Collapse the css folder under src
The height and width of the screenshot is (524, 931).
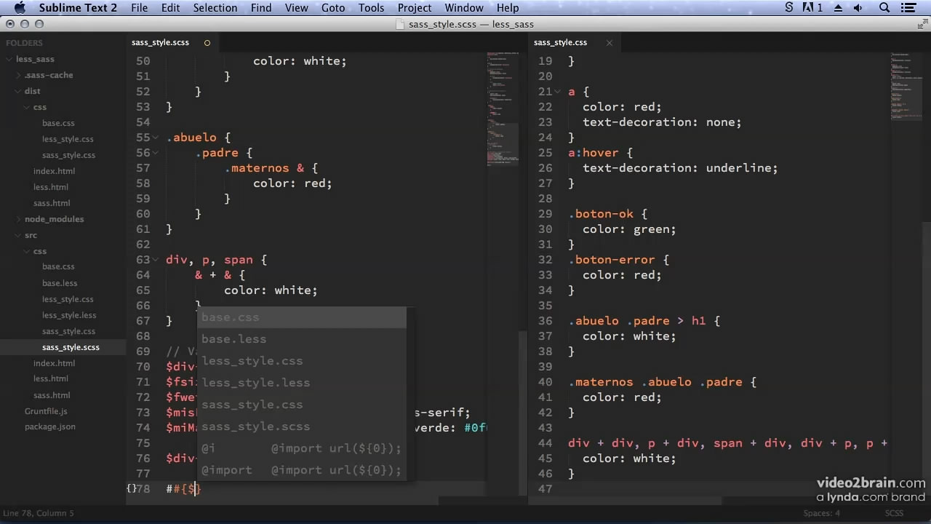27,251
